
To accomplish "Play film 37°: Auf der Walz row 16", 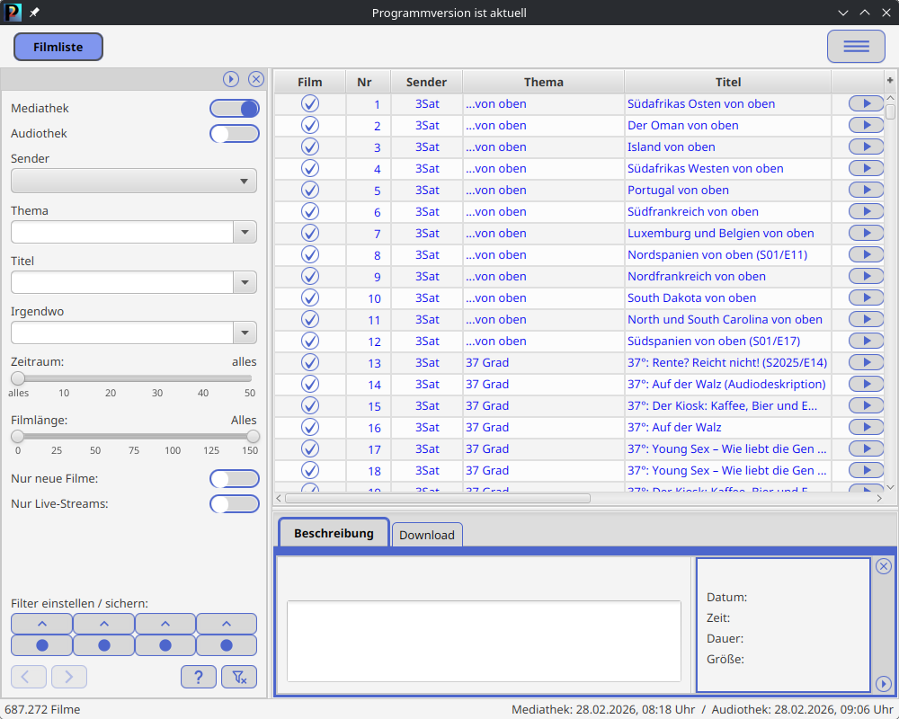I will coord(866,427).
